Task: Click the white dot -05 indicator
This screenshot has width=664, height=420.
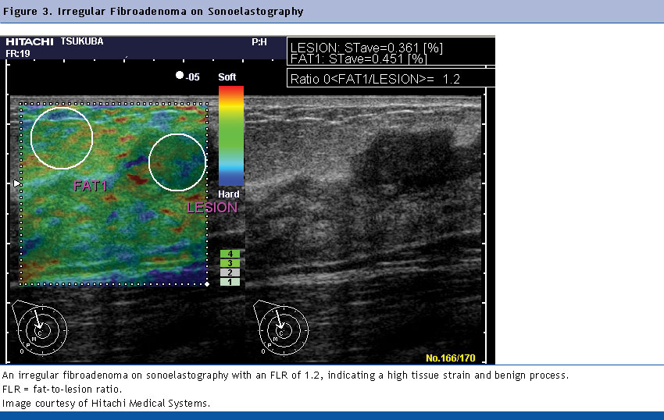Action: click(187, 77)
